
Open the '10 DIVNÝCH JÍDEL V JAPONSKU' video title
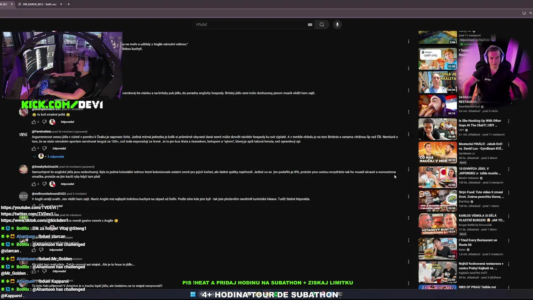click(x=480, y=171)
